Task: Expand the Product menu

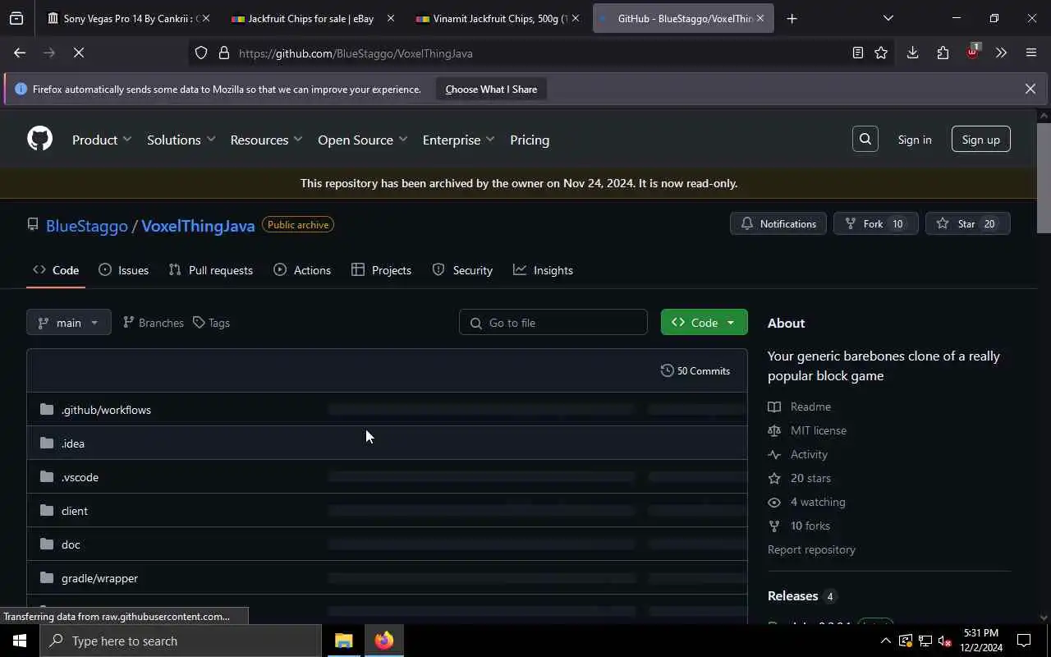Action: [102, 140]
